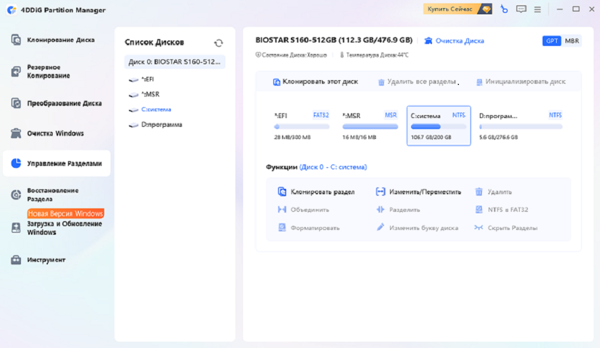The image size is (600, 348).
Task: Select *:EFI in disk list
Action: click(x=147, y=79)
